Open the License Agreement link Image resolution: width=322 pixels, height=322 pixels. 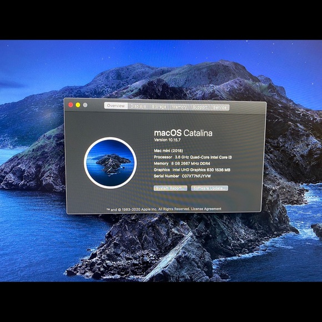coord(206,209)
